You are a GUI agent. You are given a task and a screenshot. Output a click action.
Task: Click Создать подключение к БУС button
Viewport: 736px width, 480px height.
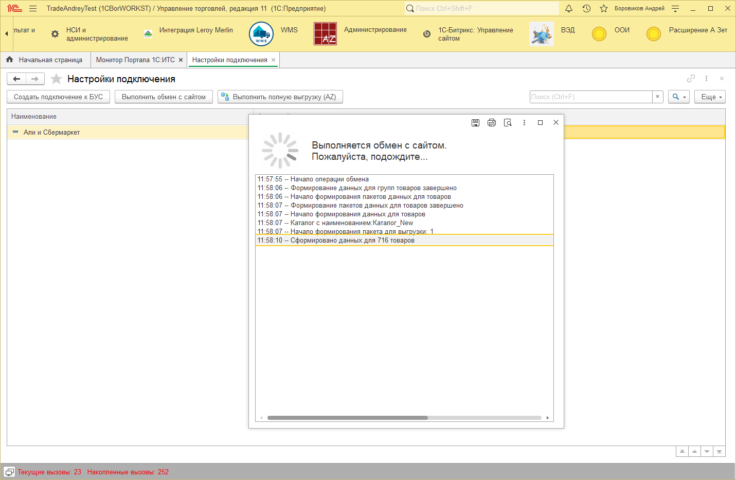58,97
